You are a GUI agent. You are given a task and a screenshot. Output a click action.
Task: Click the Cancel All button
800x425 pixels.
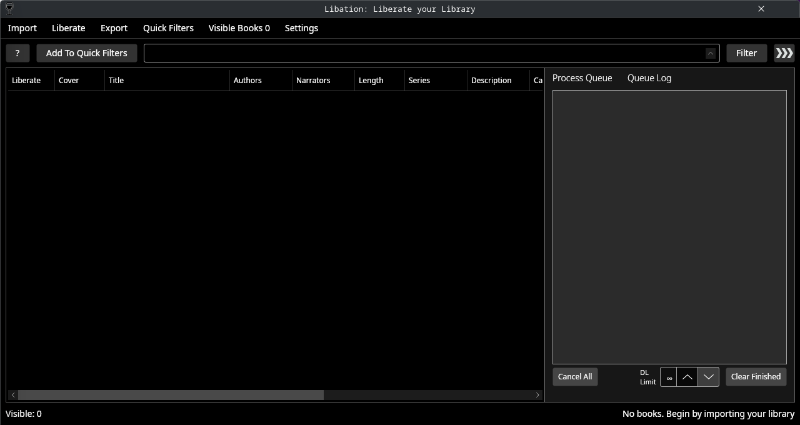point(575,377)
